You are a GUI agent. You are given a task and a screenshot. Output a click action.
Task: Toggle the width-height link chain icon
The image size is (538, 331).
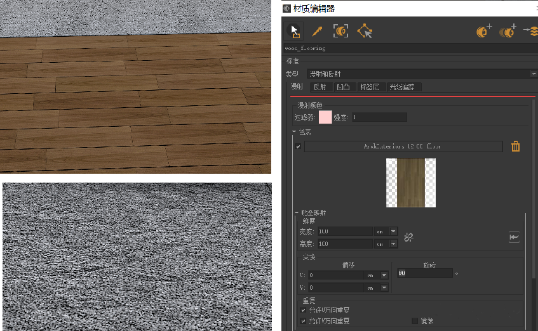pyautogui.click(x=409, y=237)
